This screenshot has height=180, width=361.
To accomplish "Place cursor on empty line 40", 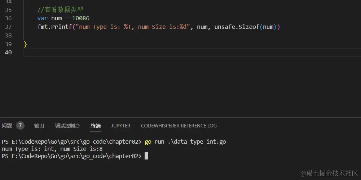I will click(x=192, y=53).
